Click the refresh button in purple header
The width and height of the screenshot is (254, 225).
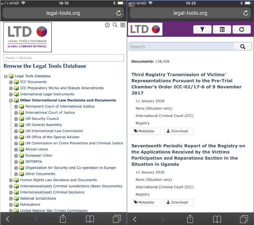point(242,29)
